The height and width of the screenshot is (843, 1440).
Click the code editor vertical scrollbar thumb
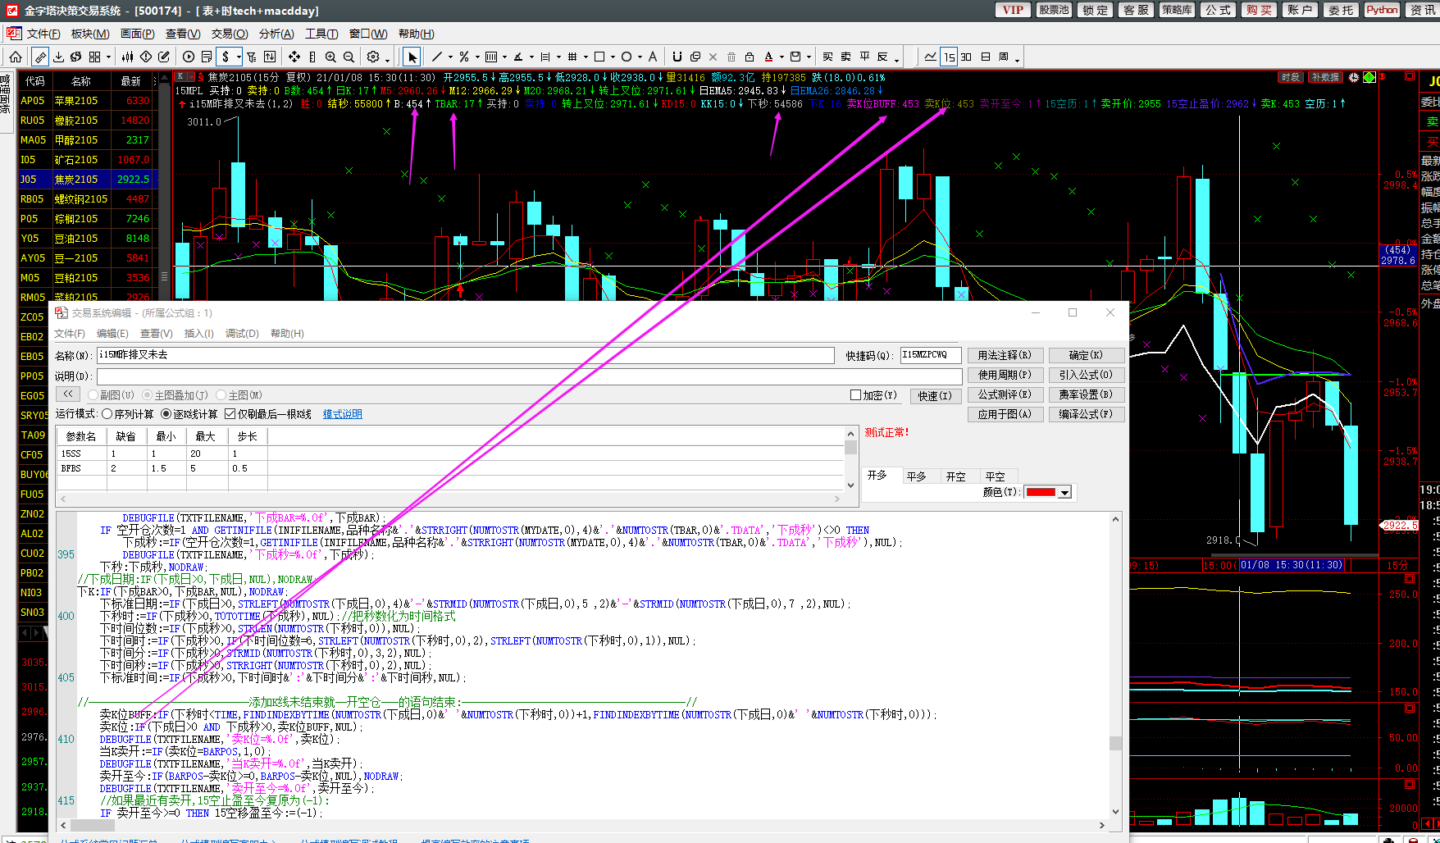point(1115,743)
